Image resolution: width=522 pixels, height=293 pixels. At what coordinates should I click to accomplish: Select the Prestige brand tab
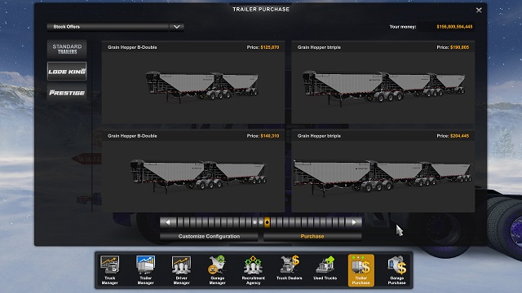click(x=67, y=93)
